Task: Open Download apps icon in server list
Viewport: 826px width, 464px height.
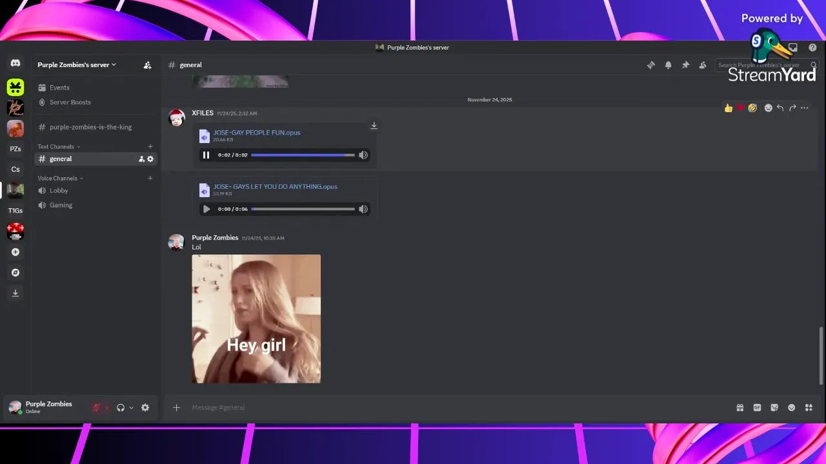Action: click(x=15, y=293)
